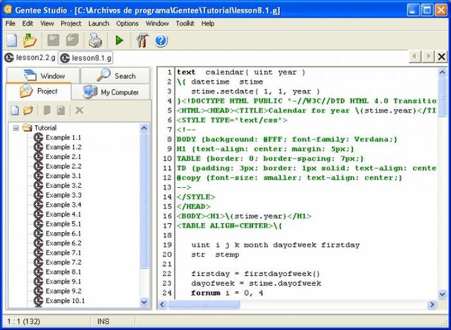Click the editor horizontal scroll-left arrow
Screen dimensions: 451x330
(163, 305)
